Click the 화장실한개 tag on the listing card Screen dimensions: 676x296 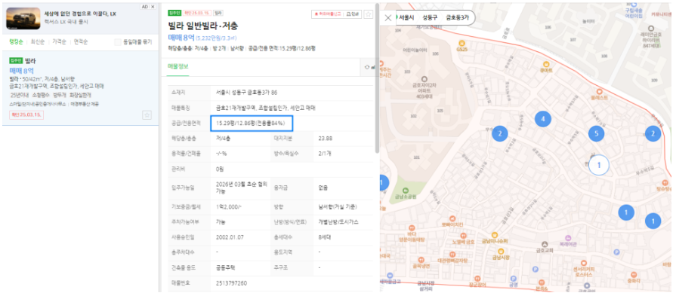[80, 95]
